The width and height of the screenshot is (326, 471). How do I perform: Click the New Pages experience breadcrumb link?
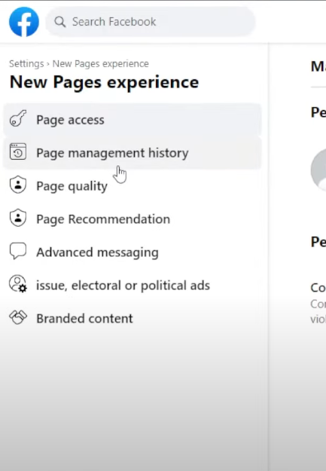(x=101, y=64)
